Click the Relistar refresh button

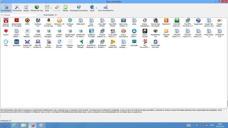point(66,8)
